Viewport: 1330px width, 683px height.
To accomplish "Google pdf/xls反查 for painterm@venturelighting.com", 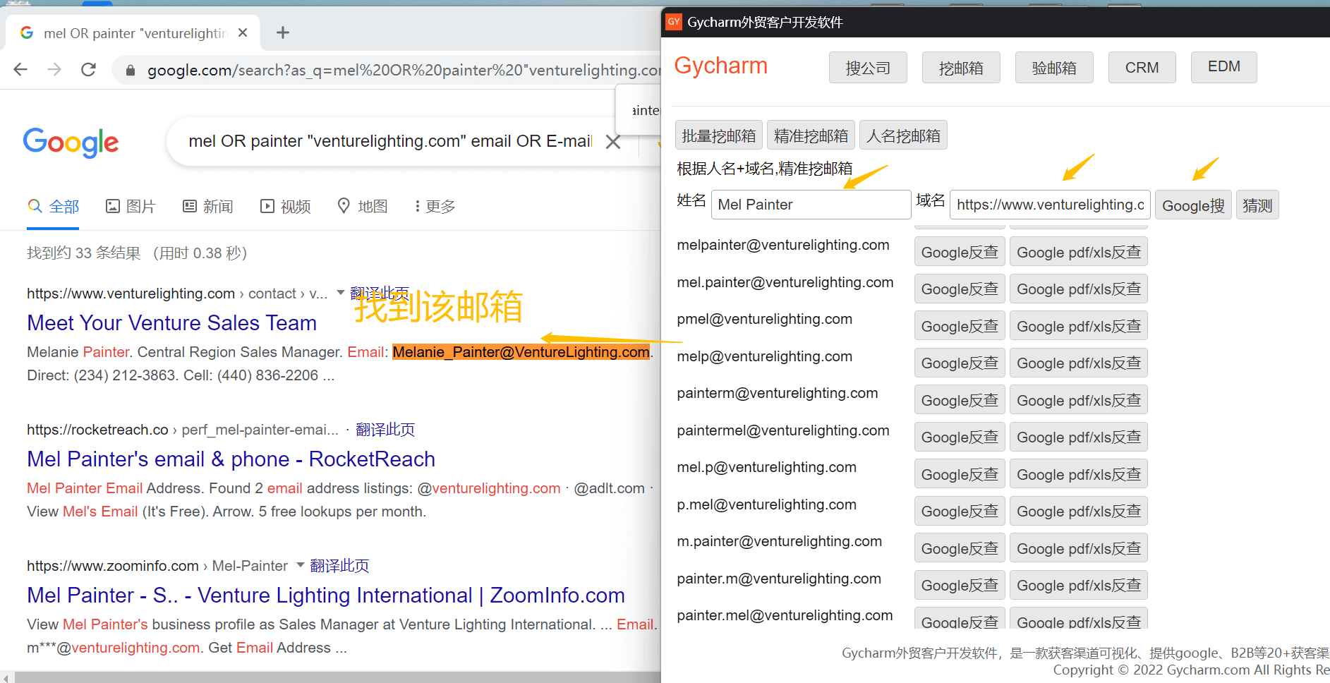I will click(1078, 400).
